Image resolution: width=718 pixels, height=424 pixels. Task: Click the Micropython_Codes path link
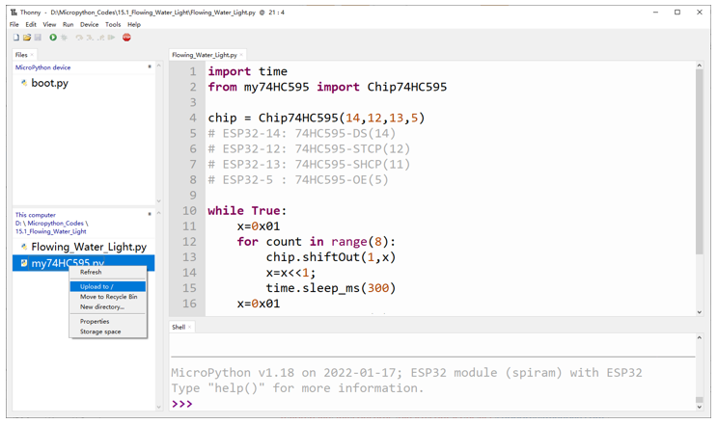click(55, 224)
